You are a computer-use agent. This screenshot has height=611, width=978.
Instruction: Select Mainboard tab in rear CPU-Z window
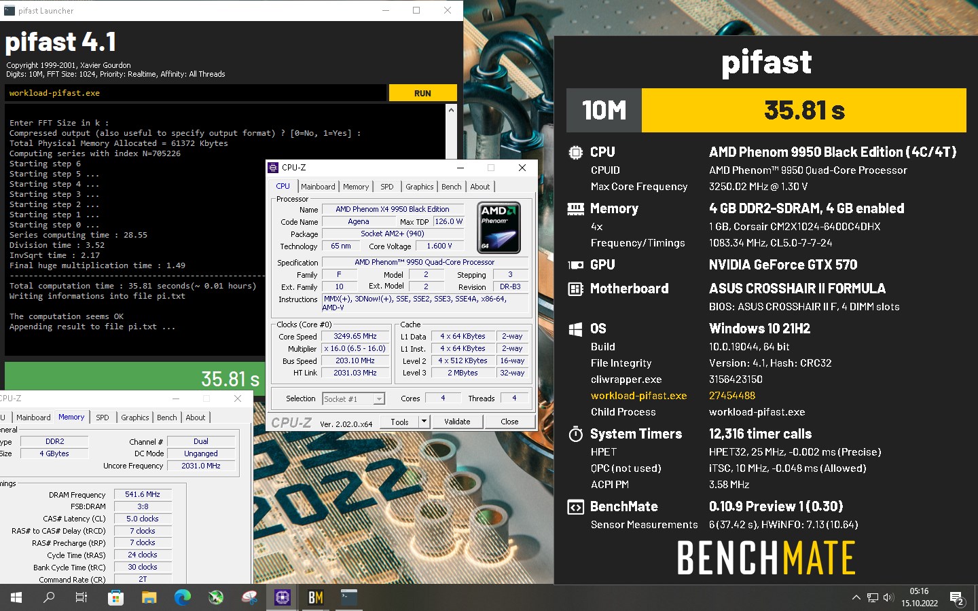(x=33, y=418)
